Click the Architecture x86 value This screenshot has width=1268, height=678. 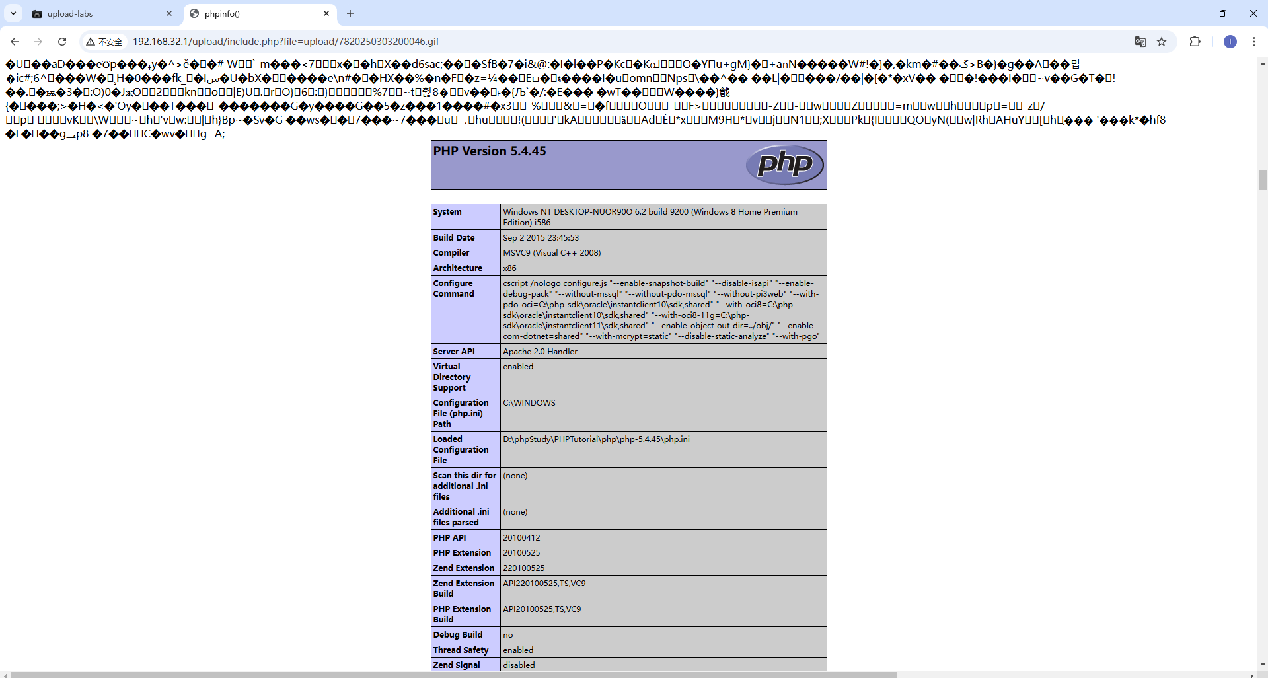coord(510,268)
